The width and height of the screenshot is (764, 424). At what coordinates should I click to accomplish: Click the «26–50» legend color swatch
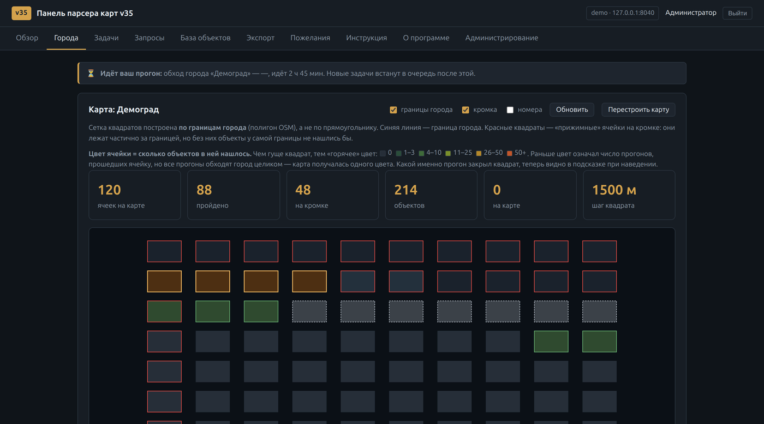(479, 153)
